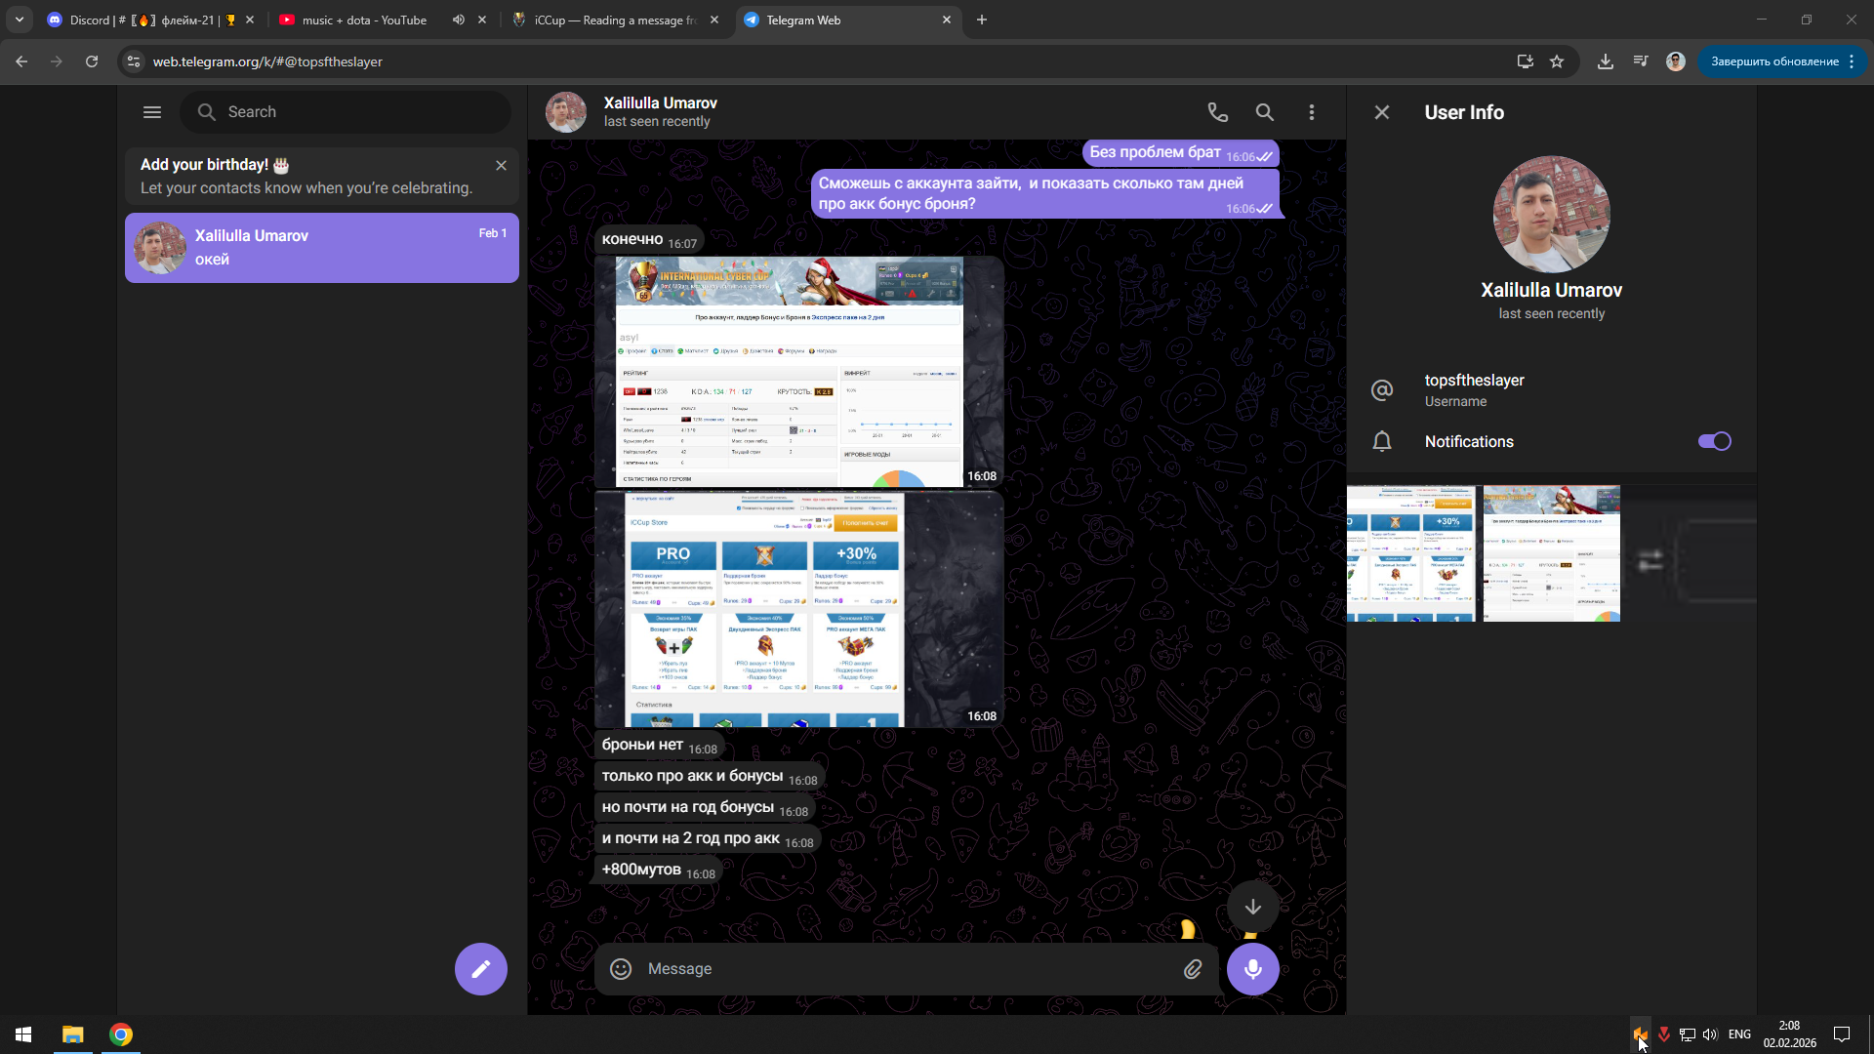Open the emoji picker in message box
The image size is (1874, 1054).
621,969
